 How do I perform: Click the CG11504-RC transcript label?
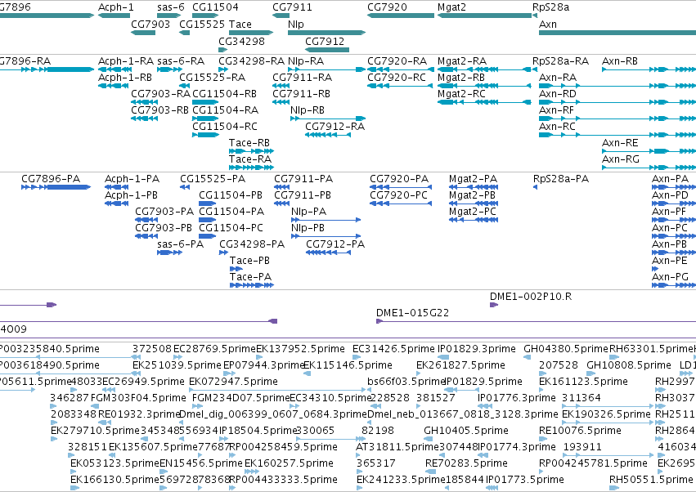[225, 127]
